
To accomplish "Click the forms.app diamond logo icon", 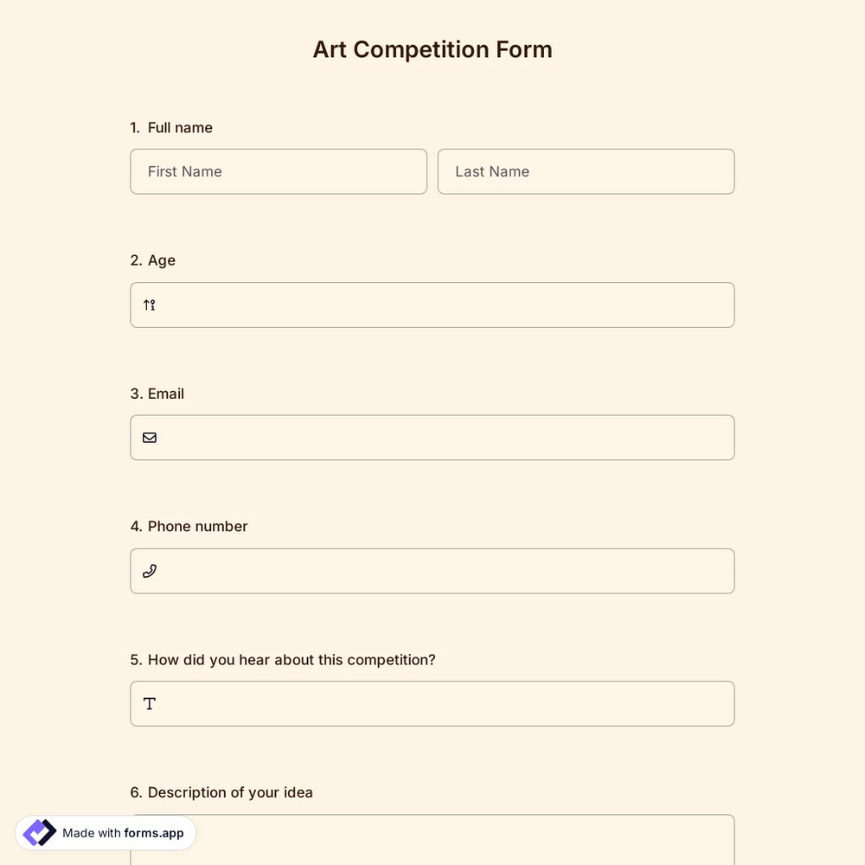I will [39, 832].
